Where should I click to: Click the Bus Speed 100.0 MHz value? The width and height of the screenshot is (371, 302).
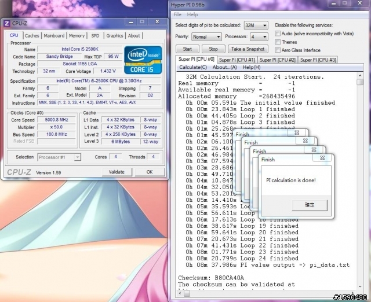coord(57,134)
